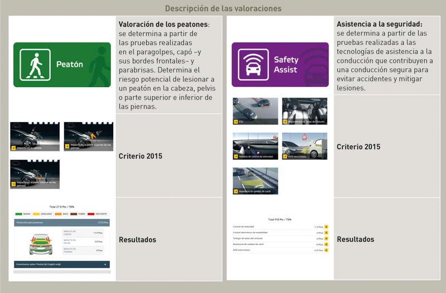
Task: Expand the Asistencia de cambio de carril row
Action: 326,244
